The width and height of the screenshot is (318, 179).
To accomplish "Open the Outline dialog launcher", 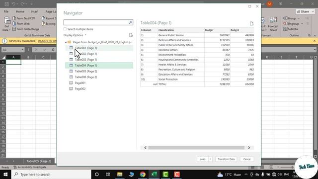I will [x=309, y=35].
